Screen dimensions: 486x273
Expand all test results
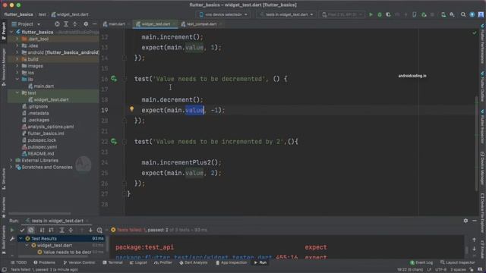click(x=62, y=230)
